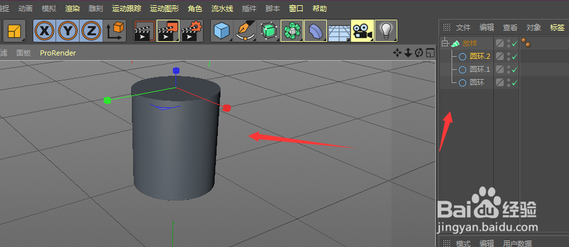Toggle visibility dots of 圆环.1

click(509, 69)
